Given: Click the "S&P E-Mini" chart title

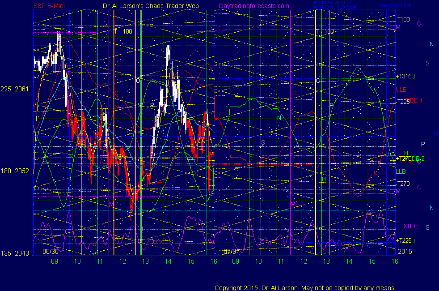Looking at the screenshot, I should 49,6.
